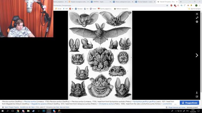
Task: Click the bat illustration plate image
Action: (x=100, y=55)
